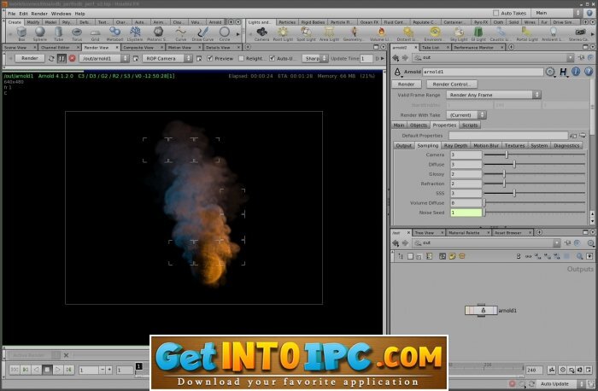Click the arnold1 node in network
This screenshot has width=598, height=391.
(x=481, y=310)
